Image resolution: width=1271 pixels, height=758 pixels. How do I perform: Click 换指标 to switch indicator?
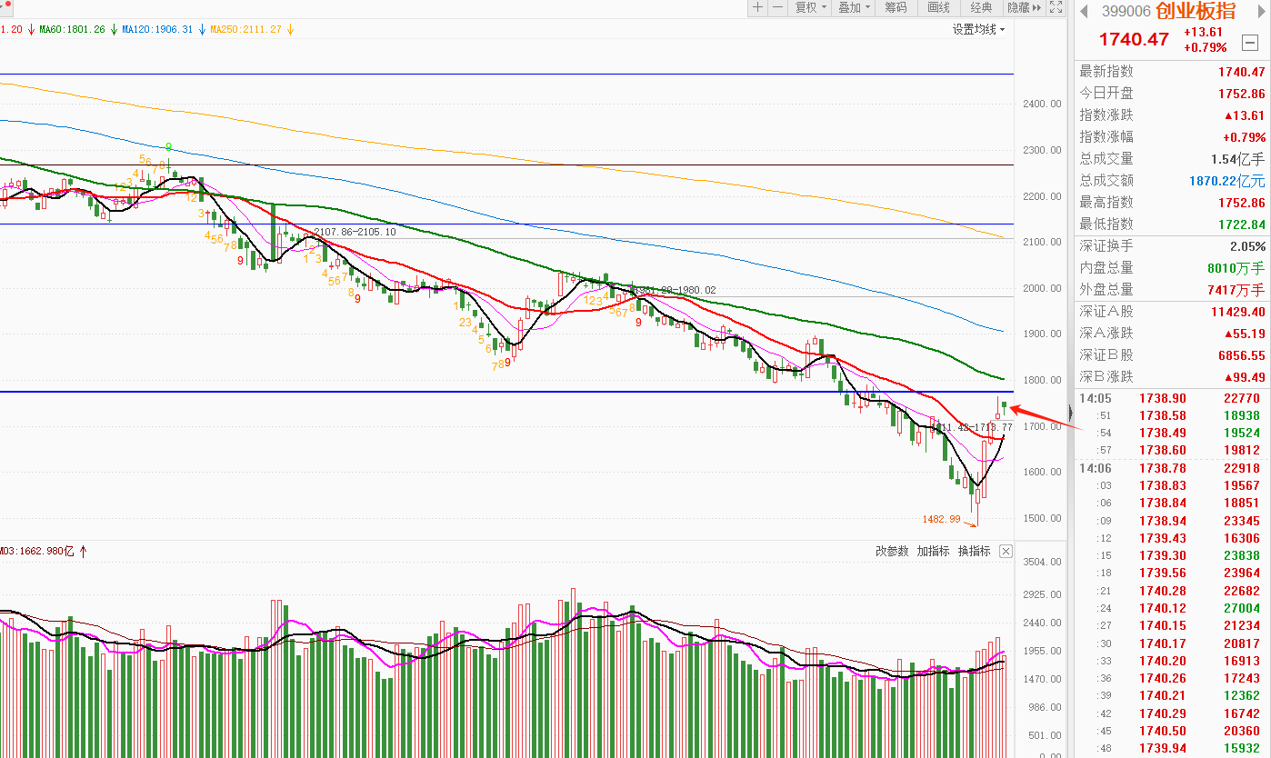click(974, 552)
